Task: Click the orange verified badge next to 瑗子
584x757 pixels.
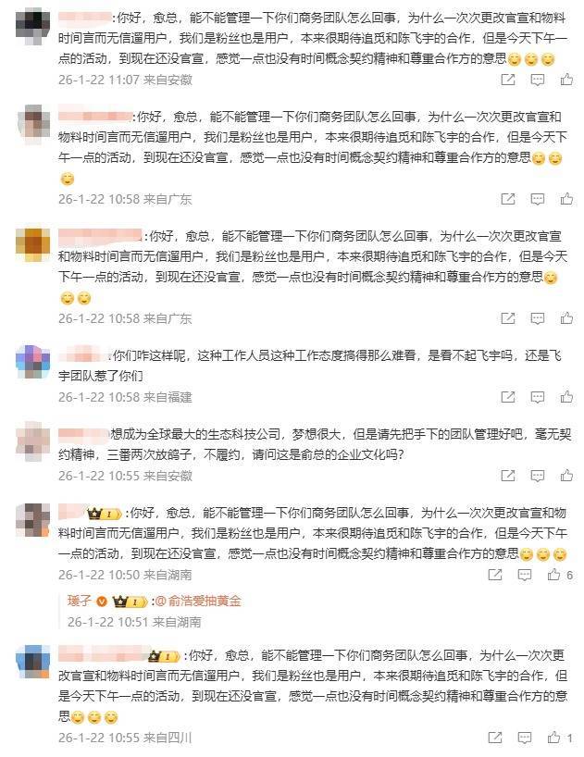Action: pyautogui.click(x=102, y=602)
